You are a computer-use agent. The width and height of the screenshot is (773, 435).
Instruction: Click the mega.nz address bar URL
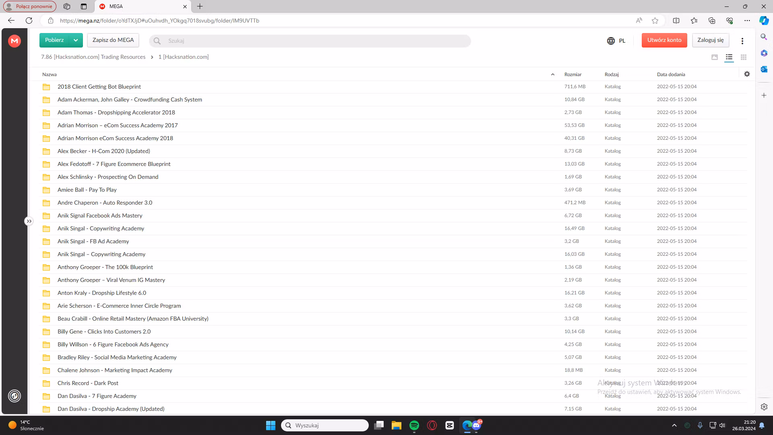click(159, 21)
